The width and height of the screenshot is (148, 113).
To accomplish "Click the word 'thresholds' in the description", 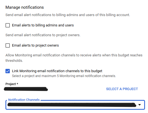I will pyautogui.click(x=14, y=61).
